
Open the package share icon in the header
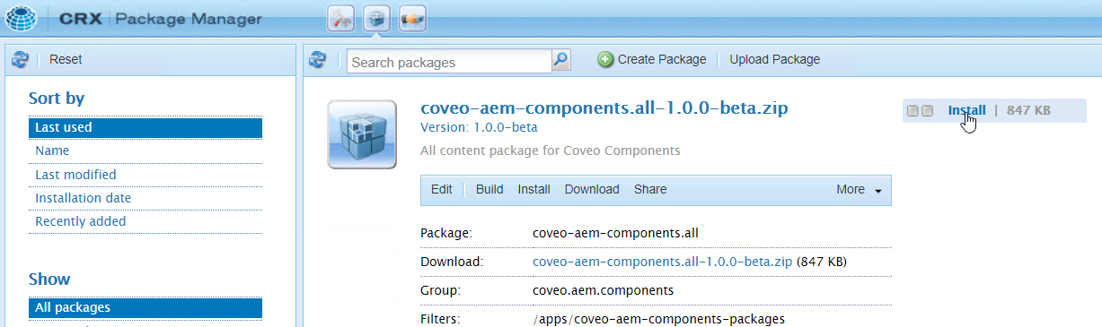point(411,18)
